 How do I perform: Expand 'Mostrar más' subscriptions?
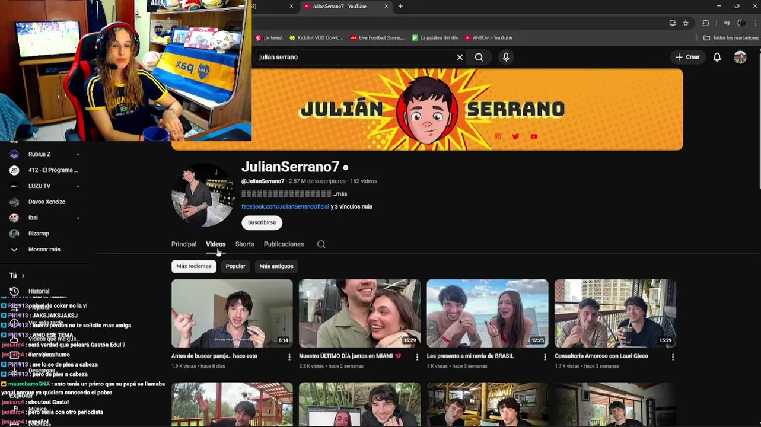pyautogui.click(x=46, y=250)
